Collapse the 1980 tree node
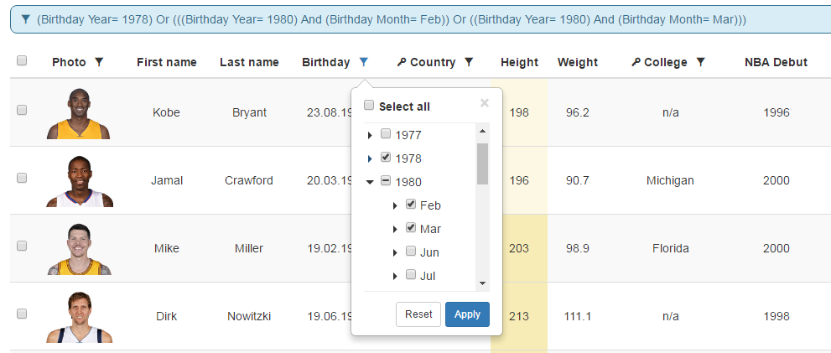Viewport: 831px width, 353px height. (370, 182)
